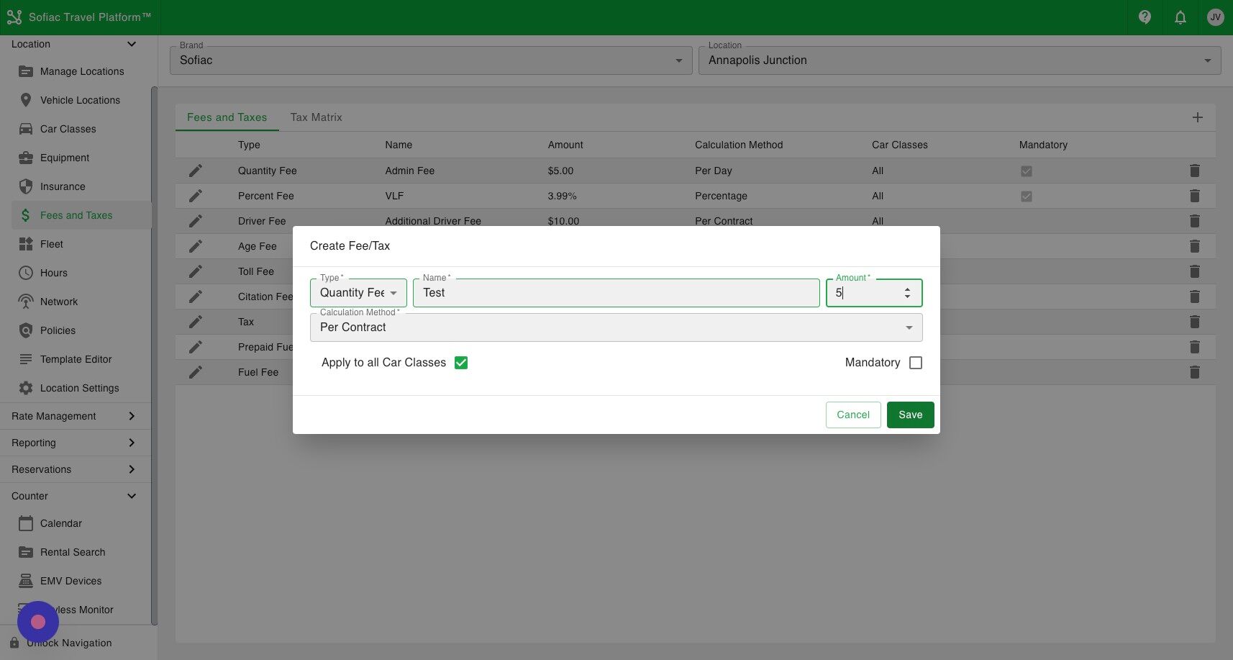
Task: Edit the Admin Fee using the pencil icon
Action: tap(196, 171)
